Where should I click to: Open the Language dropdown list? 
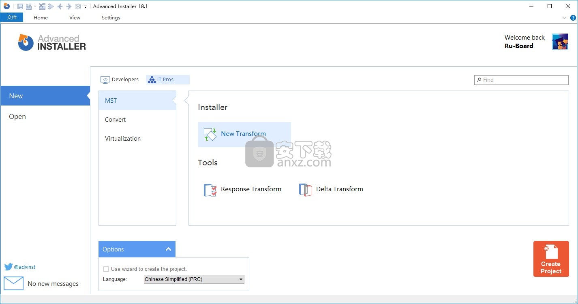coord(194,279)
